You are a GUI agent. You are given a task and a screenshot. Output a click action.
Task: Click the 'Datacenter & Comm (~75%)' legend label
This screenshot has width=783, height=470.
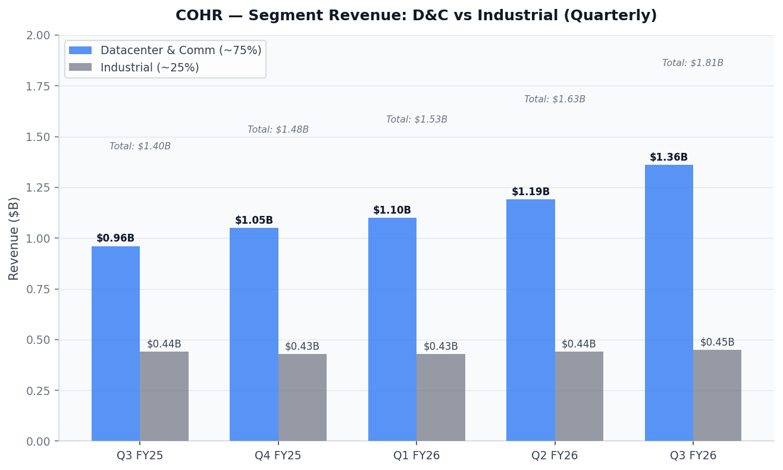(181, 51)
